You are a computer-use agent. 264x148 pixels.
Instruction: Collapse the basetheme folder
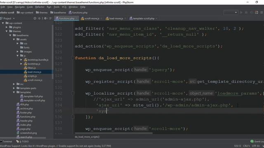coord(10,35)
